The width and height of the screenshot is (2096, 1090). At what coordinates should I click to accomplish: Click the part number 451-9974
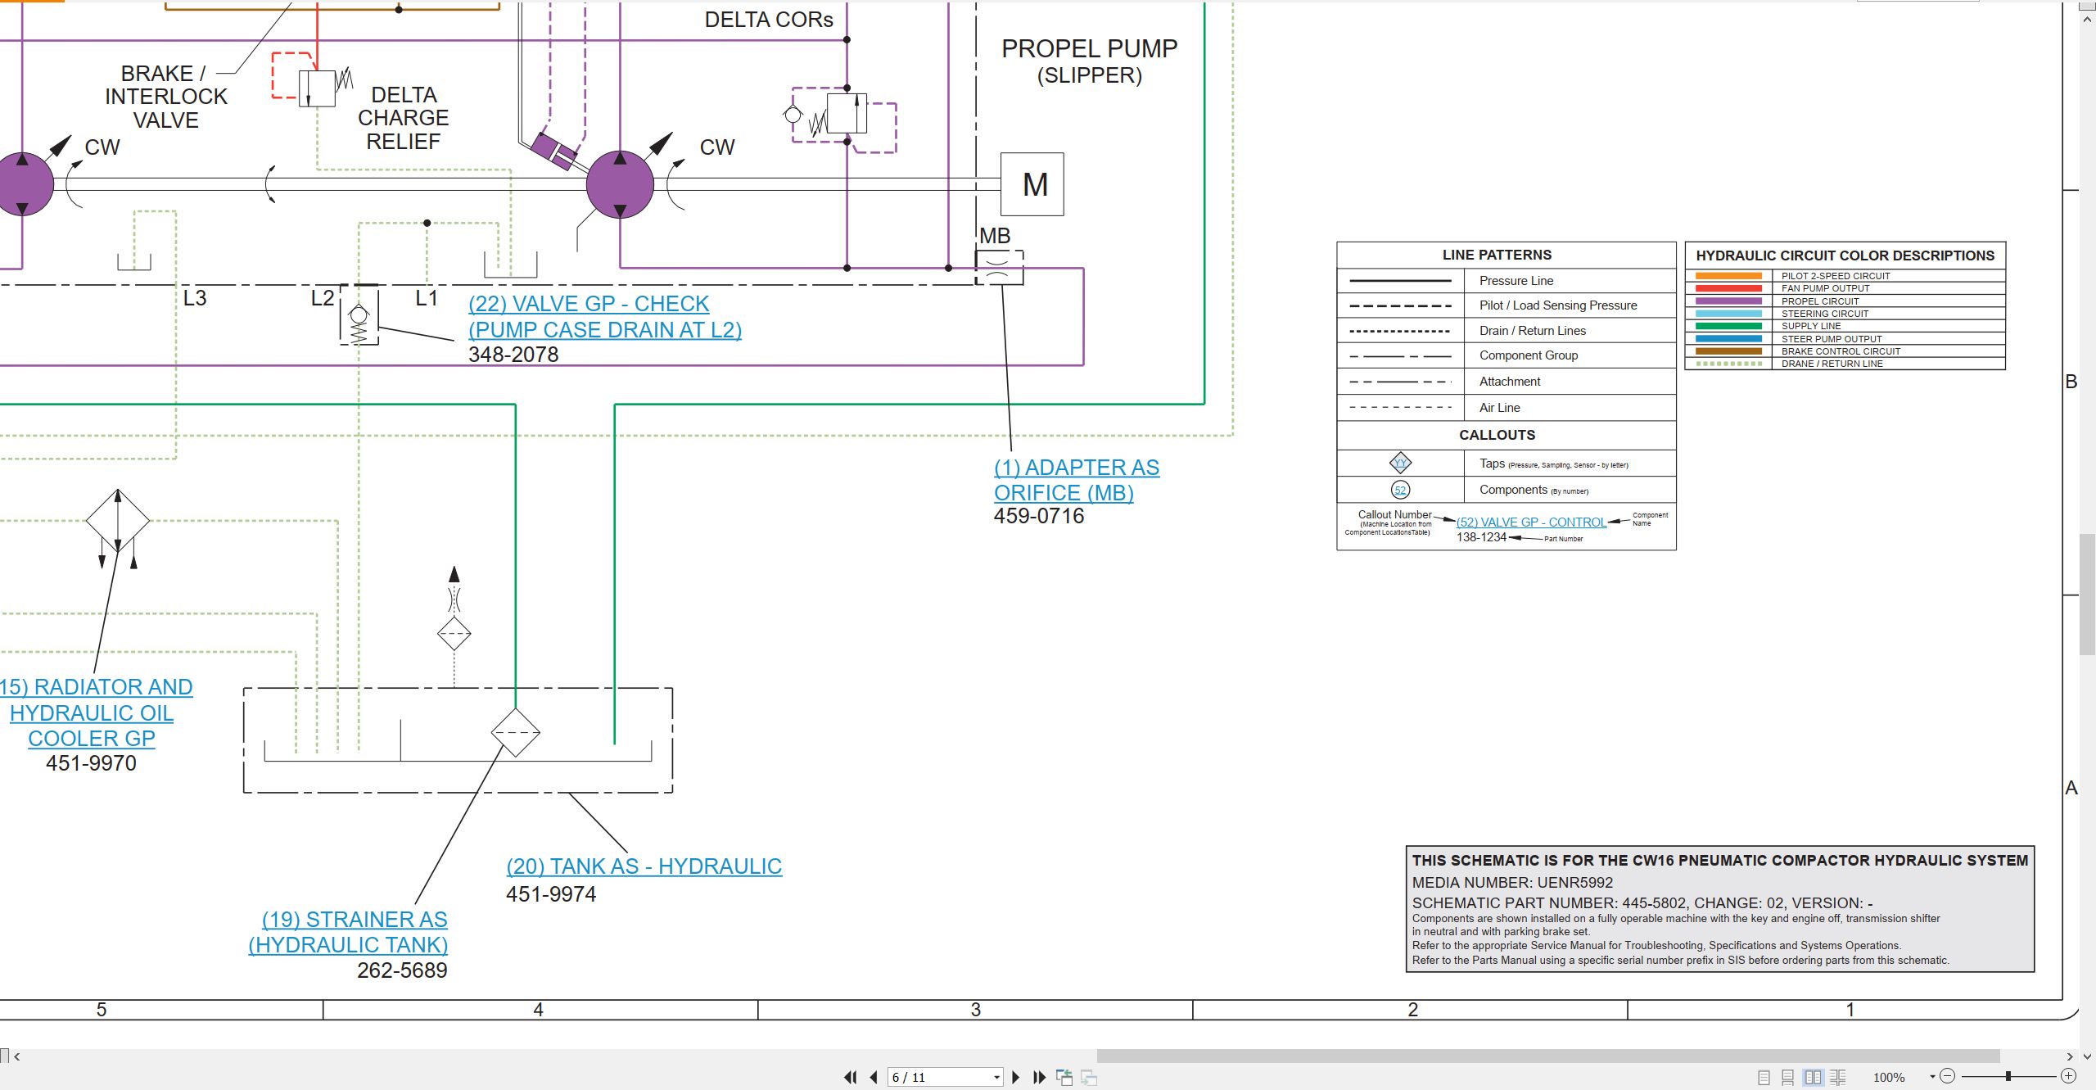pos(551,894)
